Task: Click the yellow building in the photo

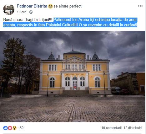Action: click(74, 73)
